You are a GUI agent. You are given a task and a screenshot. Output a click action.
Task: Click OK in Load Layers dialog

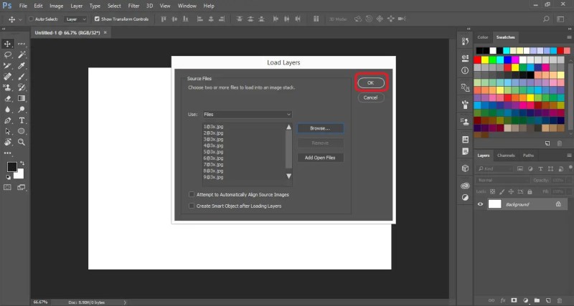[x=370, y=83]
